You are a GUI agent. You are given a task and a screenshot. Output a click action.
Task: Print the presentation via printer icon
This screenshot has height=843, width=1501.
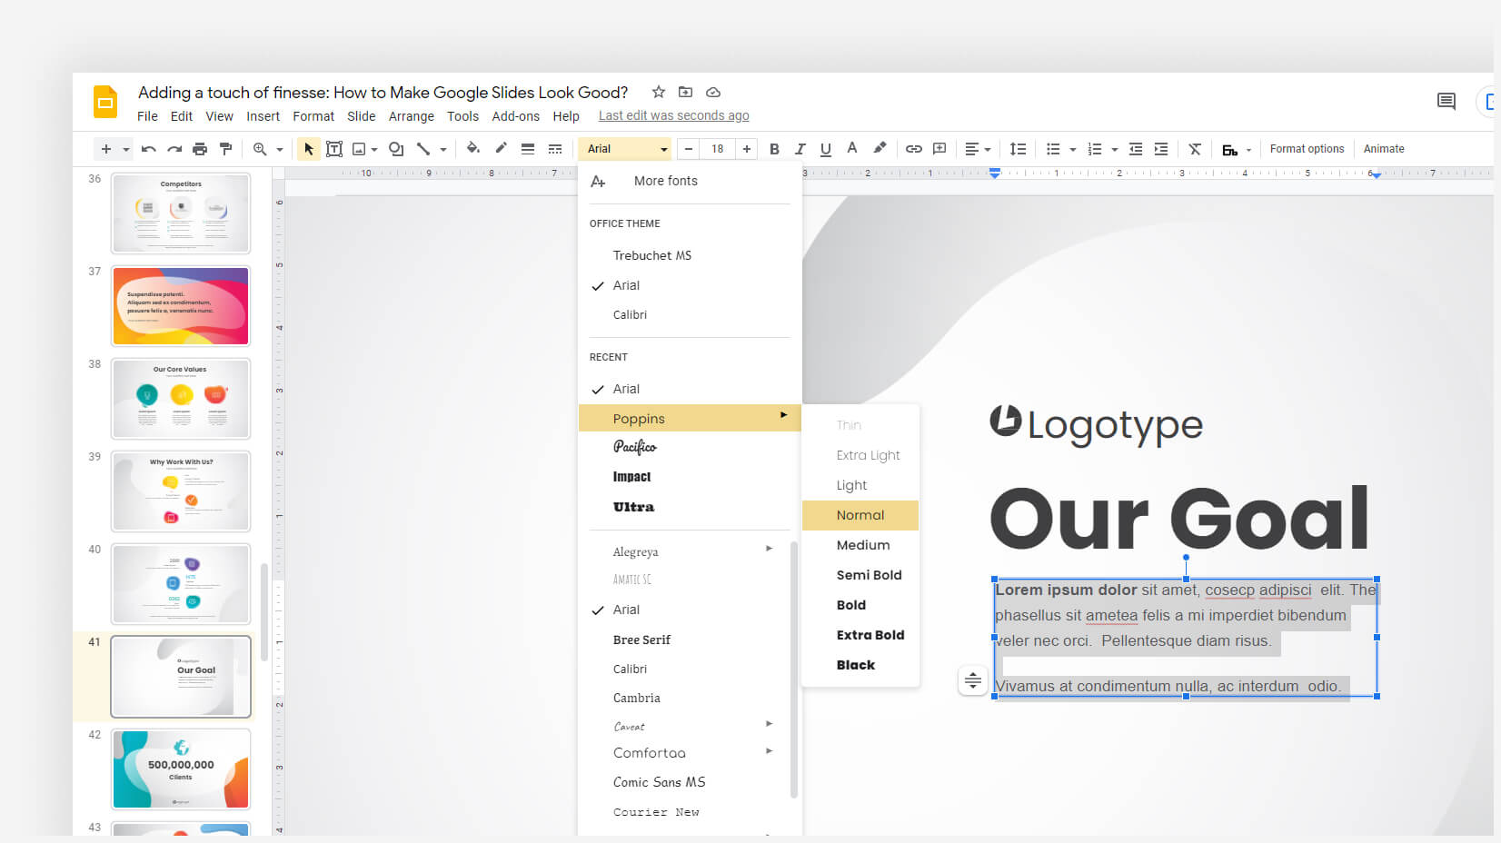[200, 149]
